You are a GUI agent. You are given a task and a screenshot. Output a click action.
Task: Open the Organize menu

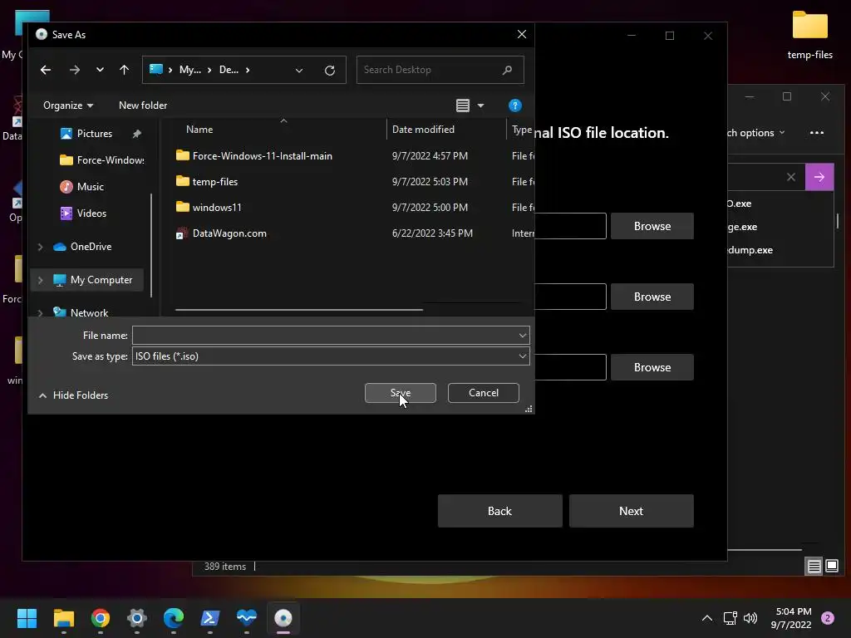pos(68,106)
